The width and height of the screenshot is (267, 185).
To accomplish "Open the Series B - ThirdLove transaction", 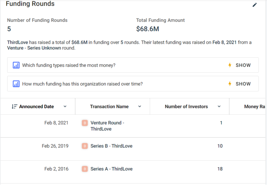I will pyautogui.click(x=112, y=146).
